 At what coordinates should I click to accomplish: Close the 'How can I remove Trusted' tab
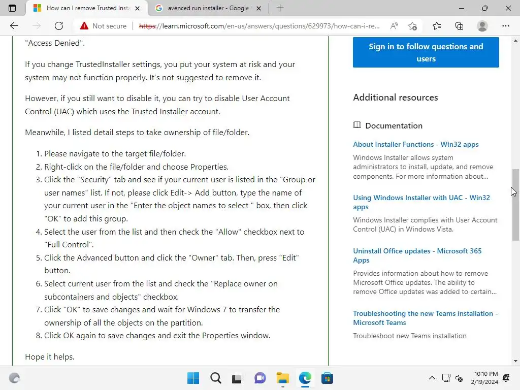(x=137, y=8)
